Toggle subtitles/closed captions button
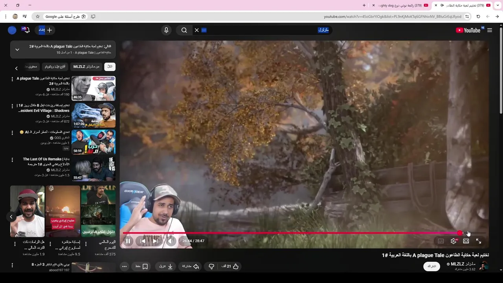Image resolution: width=503 pixels, height=283 pixels. pos(441,241)
